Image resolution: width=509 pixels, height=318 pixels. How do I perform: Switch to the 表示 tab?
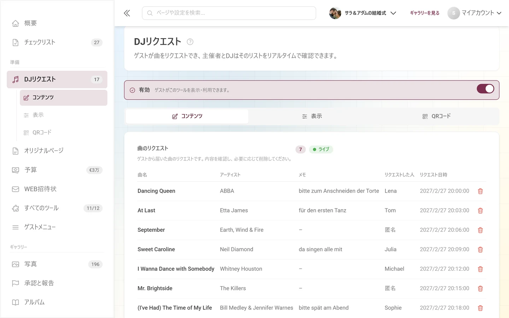(312, 116)
